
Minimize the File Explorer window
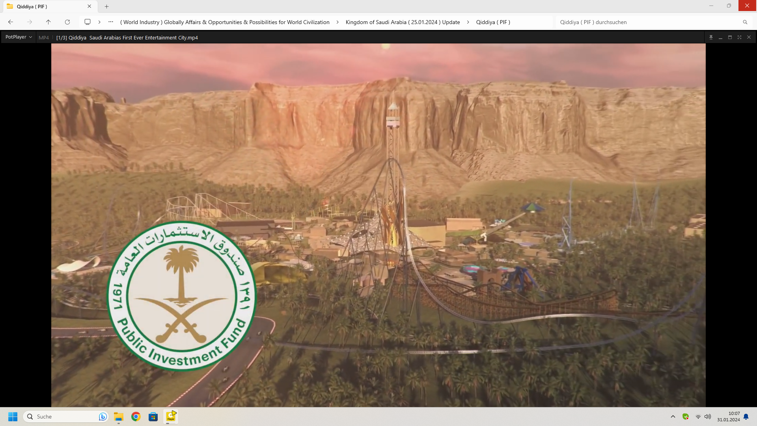click(711, 6)
